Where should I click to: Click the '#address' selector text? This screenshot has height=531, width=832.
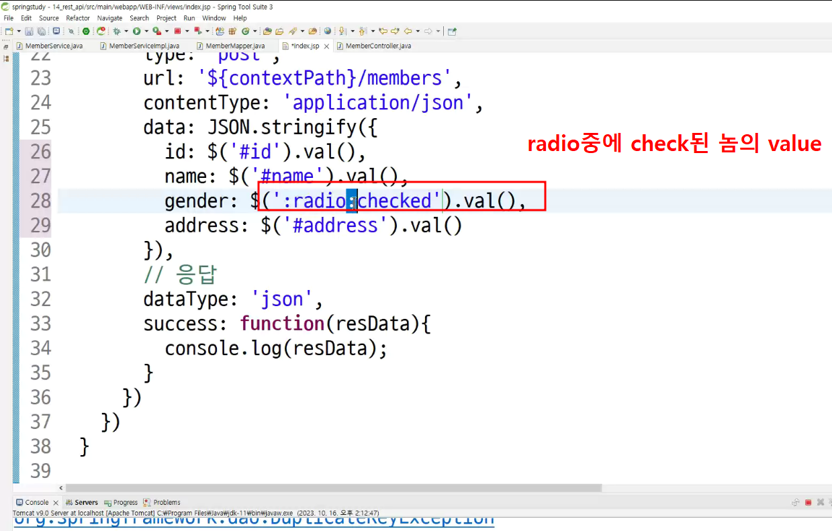336,225
